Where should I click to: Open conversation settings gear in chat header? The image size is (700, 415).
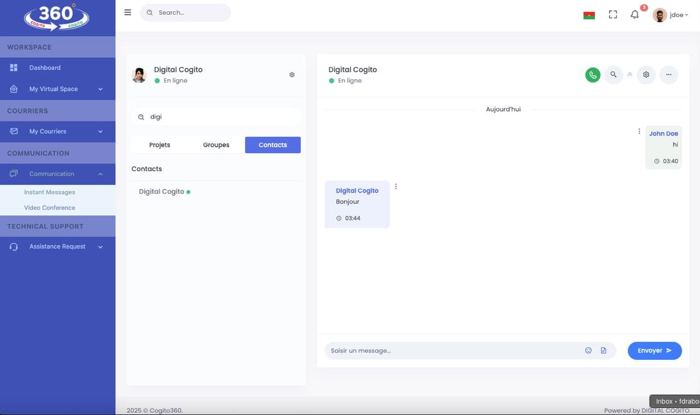point(646,74)
